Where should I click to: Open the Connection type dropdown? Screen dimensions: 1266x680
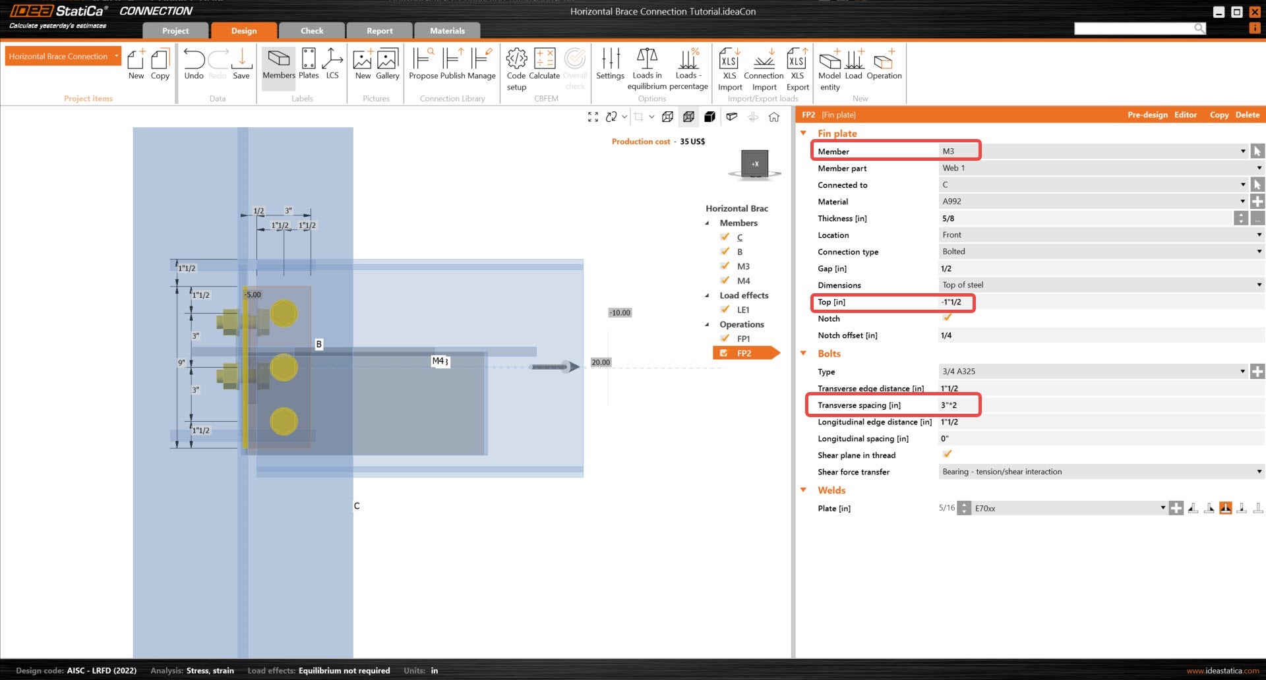(x=1259, y=252)
